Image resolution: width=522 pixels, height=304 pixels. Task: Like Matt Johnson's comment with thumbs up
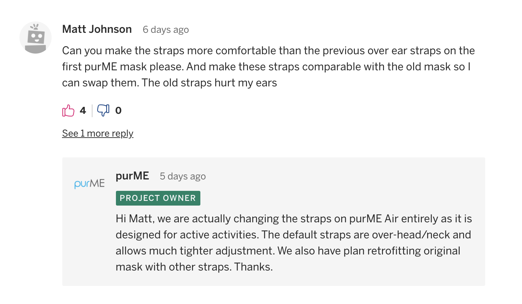point(68,110)
